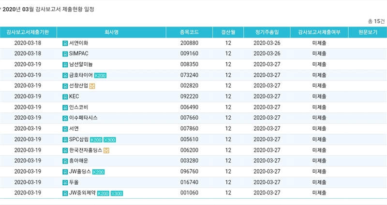387x205 pixels.
Task: Open company SIMPAC
Action: pos(78,54)
